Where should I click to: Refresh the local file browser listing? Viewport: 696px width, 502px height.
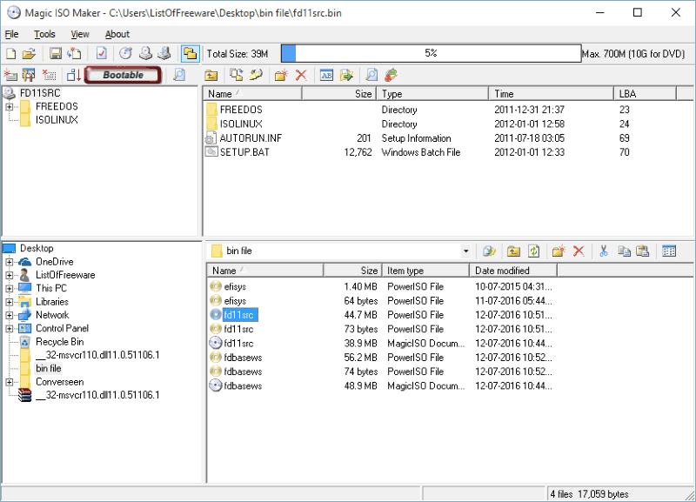click(x=534, y=251)
